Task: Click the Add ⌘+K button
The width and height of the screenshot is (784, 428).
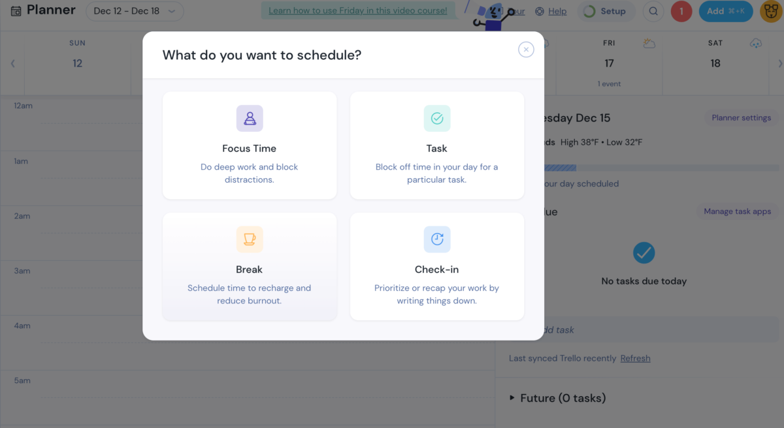Action: tap(725, 11)
